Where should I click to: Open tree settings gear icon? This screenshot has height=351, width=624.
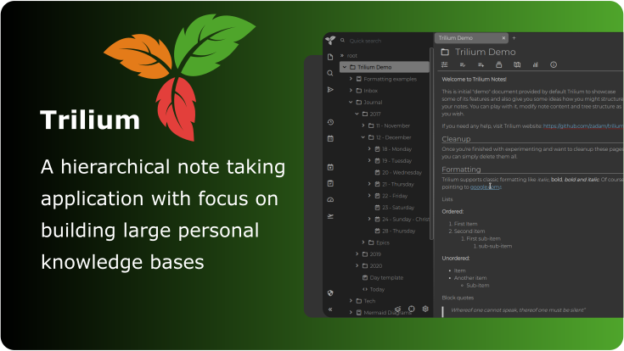click(425, 309)
